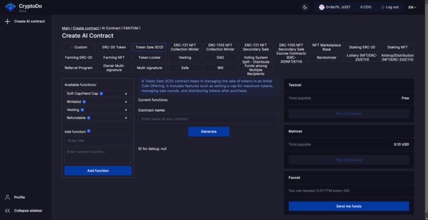The height and width of the screenshot is (220, 428).
Task: Select the Staking NFT template
Action: [x=397, y=47]
